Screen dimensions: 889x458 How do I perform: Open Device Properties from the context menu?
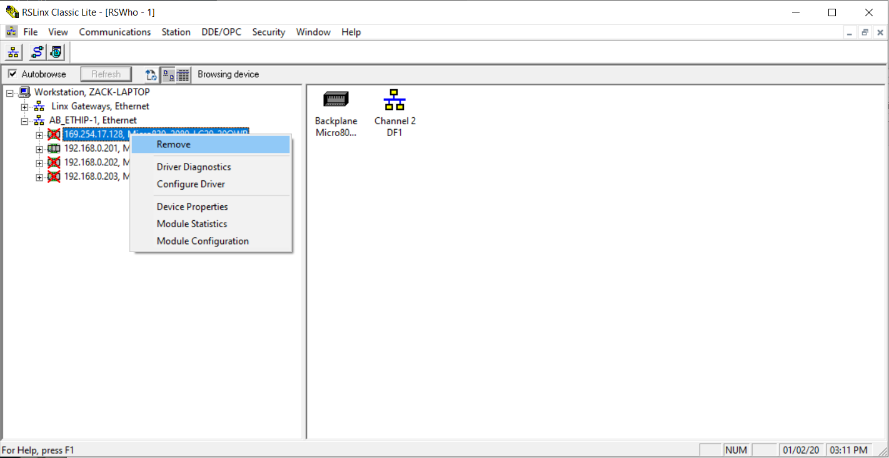coord(211,207)
